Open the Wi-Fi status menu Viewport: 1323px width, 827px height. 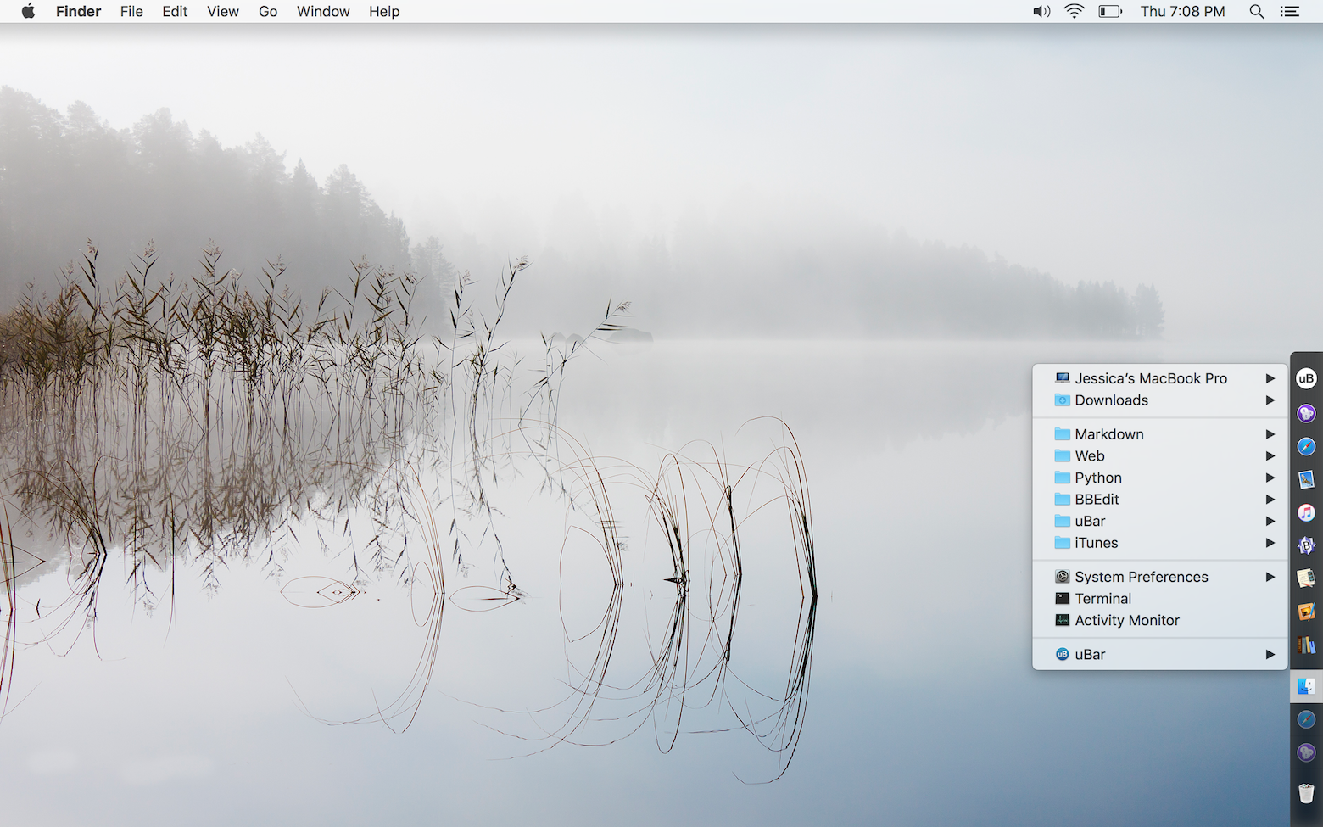(x=1075, y=11)
